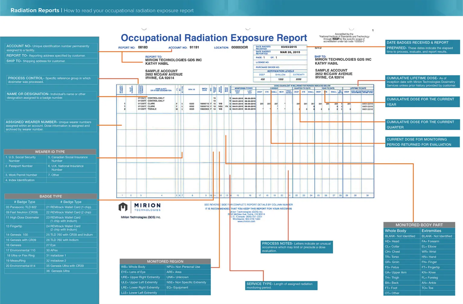This screenshot has width=463, height=304.
Task: Select the 'PROCESS CONTROL-' callout
Action: (51, 80)
